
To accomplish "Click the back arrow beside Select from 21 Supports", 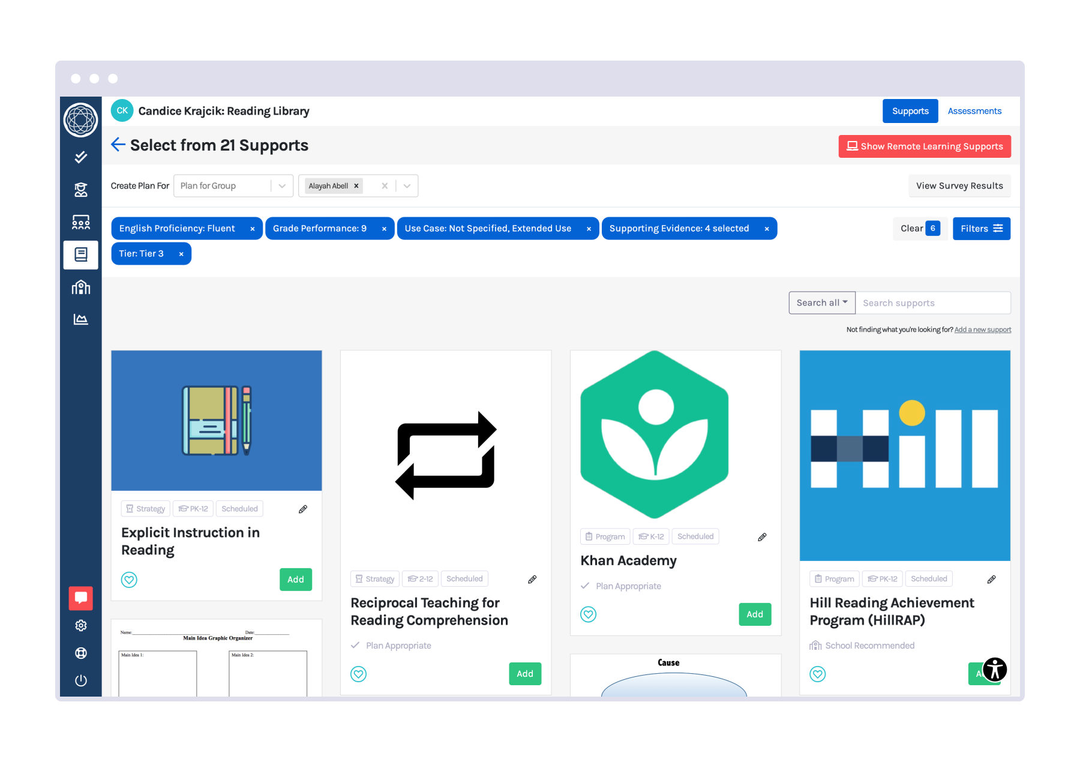I will [118, 145].
